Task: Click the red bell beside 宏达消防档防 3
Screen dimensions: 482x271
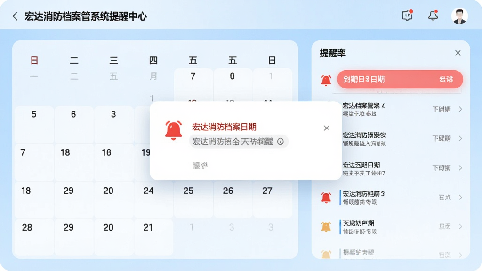Action: click(326, 197)
